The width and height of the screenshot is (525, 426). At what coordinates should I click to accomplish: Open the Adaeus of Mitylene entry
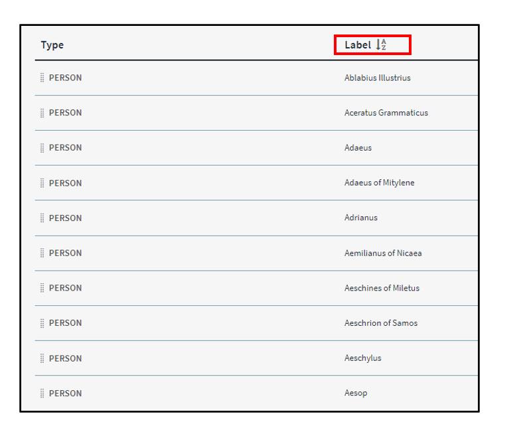click(x=379, y=183)
